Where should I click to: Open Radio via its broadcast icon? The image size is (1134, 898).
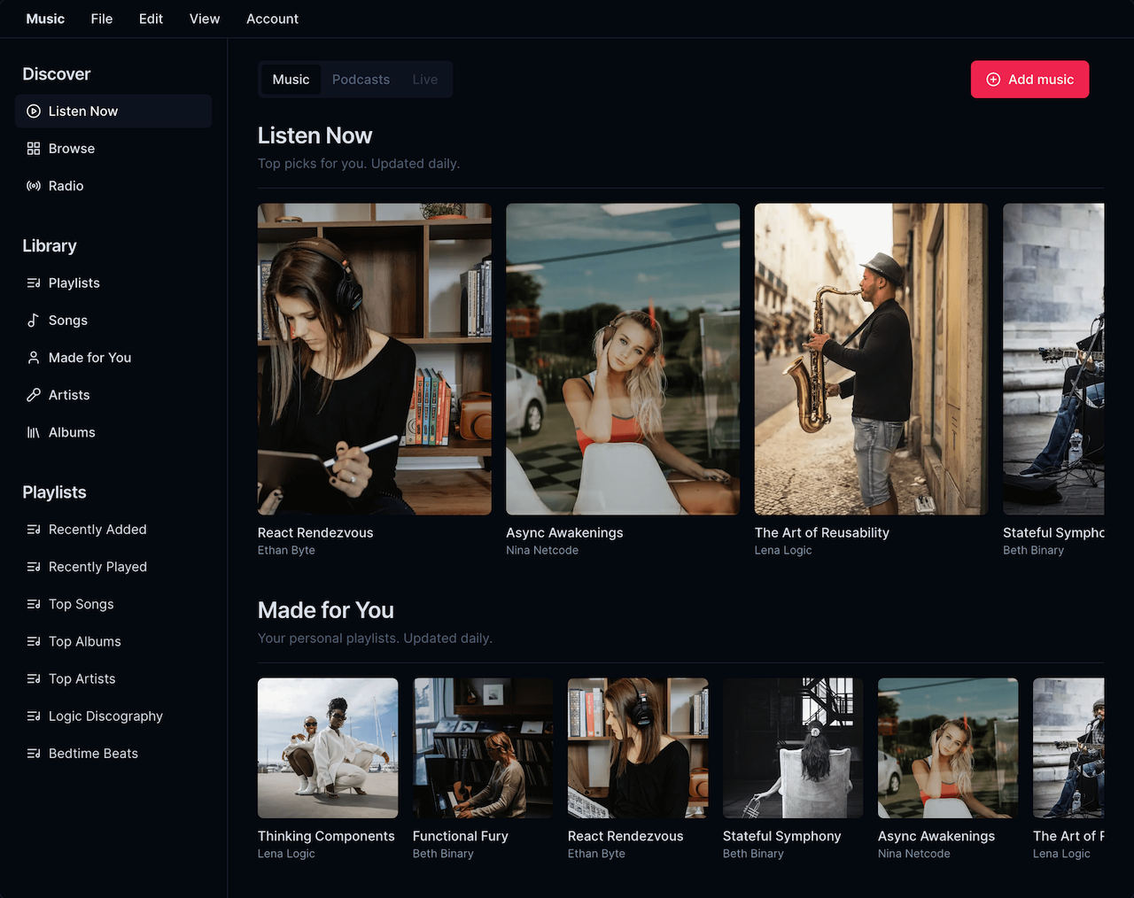tap(33, 185)
